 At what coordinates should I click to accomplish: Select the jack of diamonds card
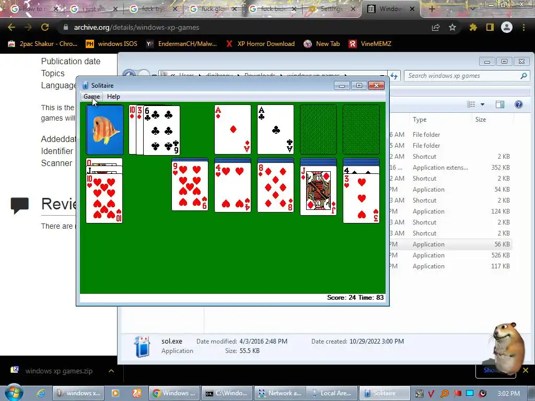318,190
